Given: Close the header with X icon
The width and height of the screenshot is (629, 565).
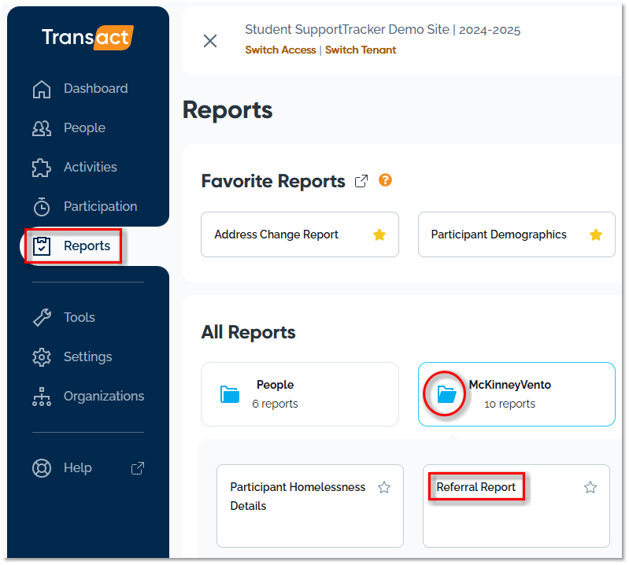Looking at the screenshot, I should coord(210,41).
